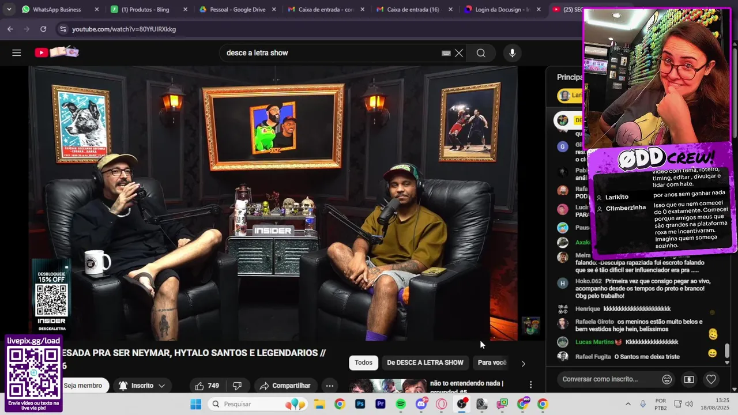Open Discord from the taskbar
This screenshot has width=738, height=415.
[421, 404]
